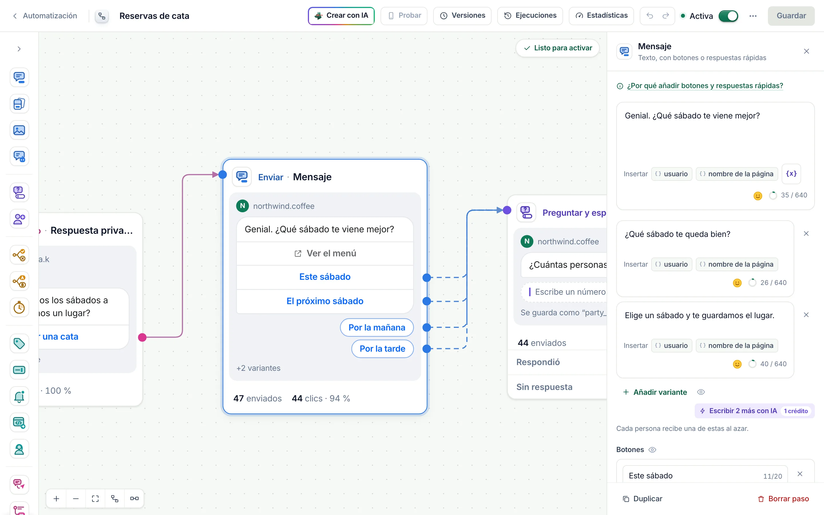Viewport: 824px width, 515px height.
Task: Select the Add contact icon in sidebar
Action: coord(19,219)
